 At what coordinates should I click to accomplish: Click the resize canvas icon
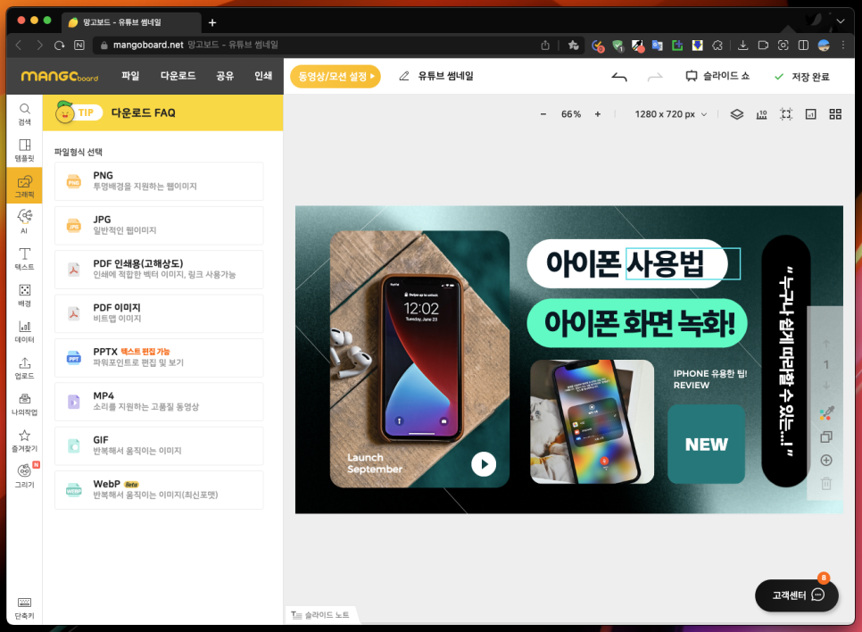[811, 114]
